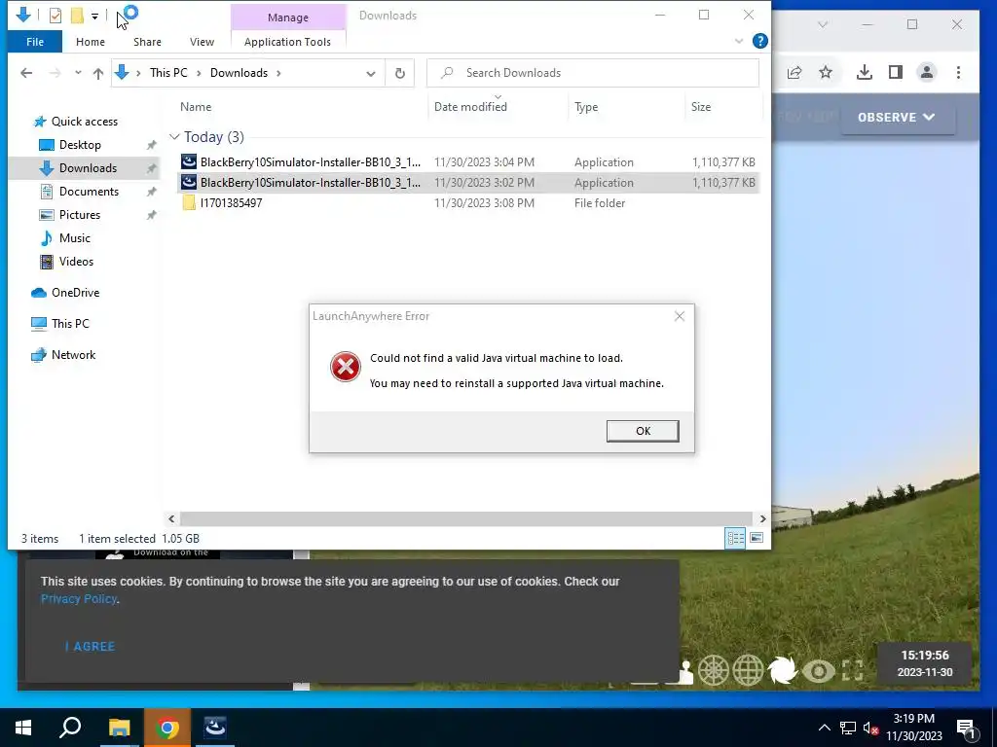Open the Application Tools tab
This screenshot has width=997, height=747.
287,42
